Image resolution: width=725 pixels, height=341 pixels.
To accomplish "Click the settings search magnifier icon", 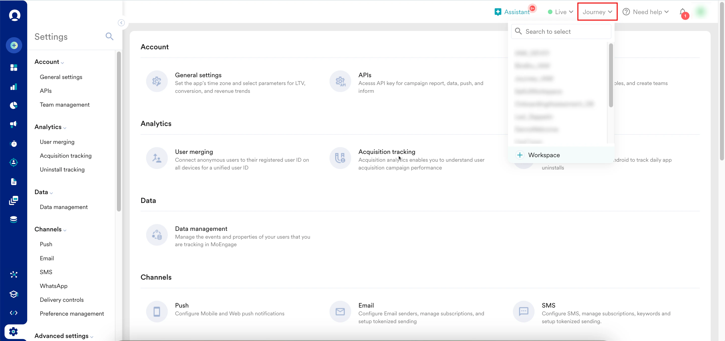I will pos(109,36).
